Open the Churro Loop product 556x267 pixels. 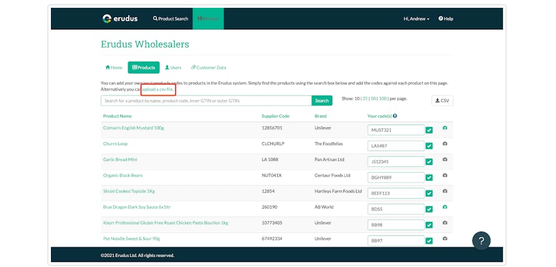[115, 143]
